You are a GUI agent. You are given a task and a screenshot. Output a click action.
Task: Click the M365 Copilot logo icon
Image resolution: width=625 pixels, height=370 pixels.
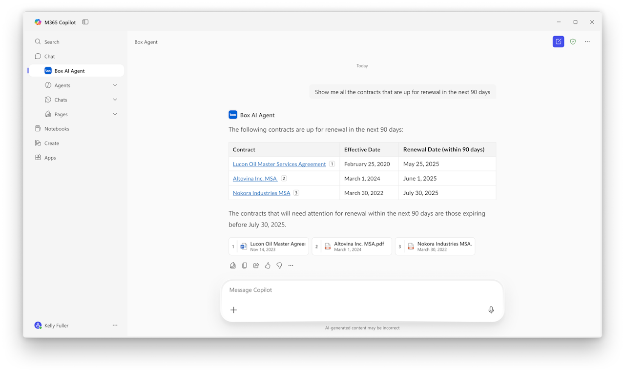[x=38, y=22]
